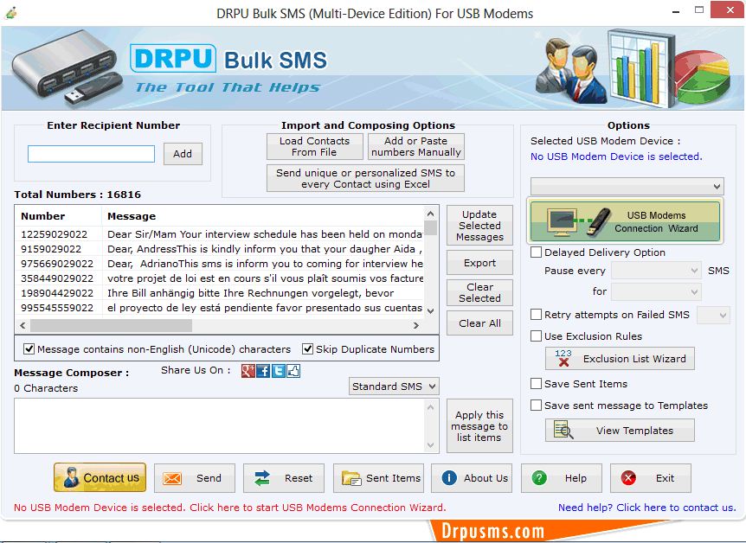Click the green question mark Help icon
This screenshot has width=746, height=543.
tap(539, 478)
